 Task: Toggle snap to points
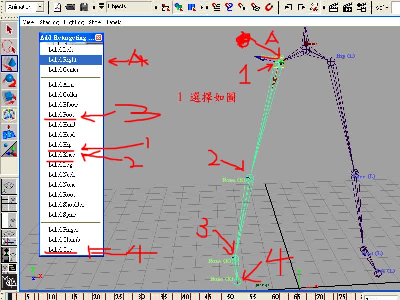tap(242, 7)
